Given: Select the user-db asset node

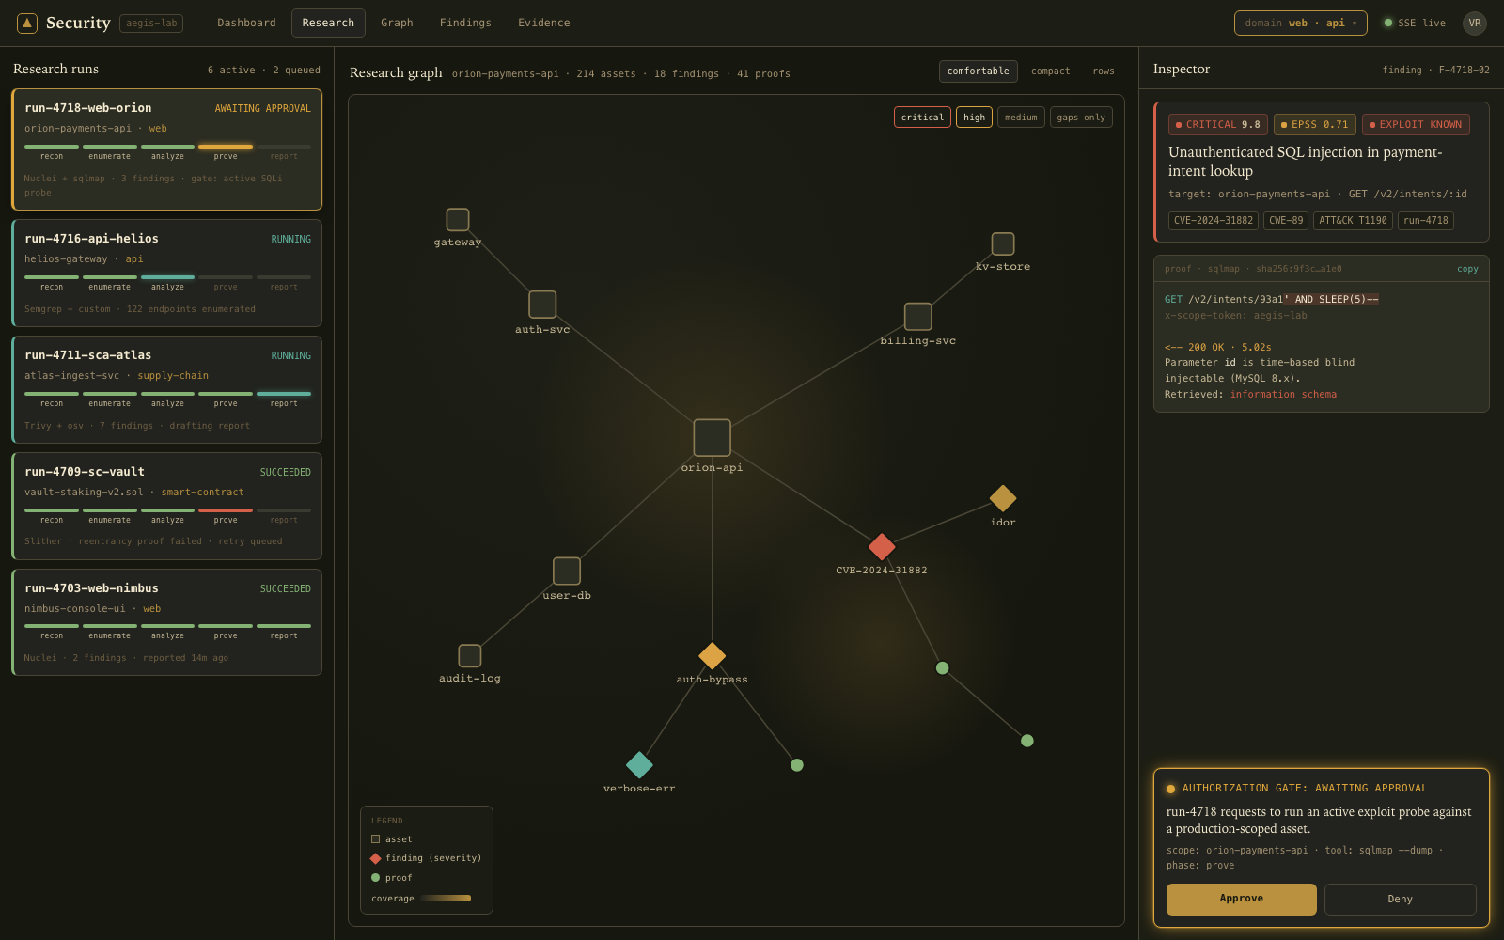Looking at the screenshot, I should (567, 571).
